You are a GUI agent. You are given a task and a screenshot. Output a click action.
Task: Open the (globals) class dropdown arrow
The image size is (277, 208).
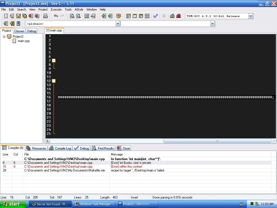click(118, 24)
